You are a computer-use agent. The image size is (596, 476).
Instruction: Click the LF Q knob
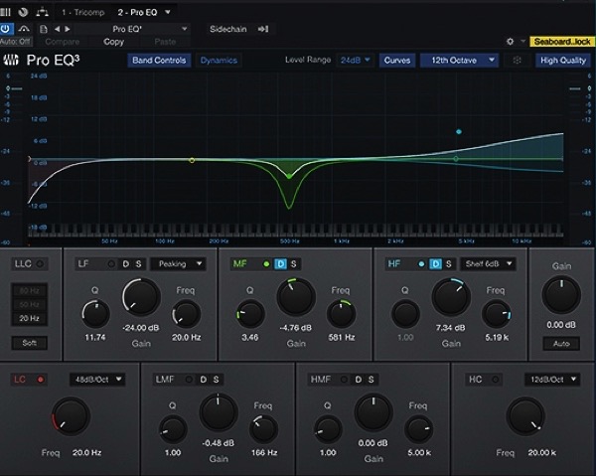pyautogui.click(x=95, y=314)
